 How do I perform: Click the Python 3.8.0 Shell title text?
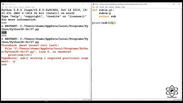pyautogui.click(x=9, y=4)
